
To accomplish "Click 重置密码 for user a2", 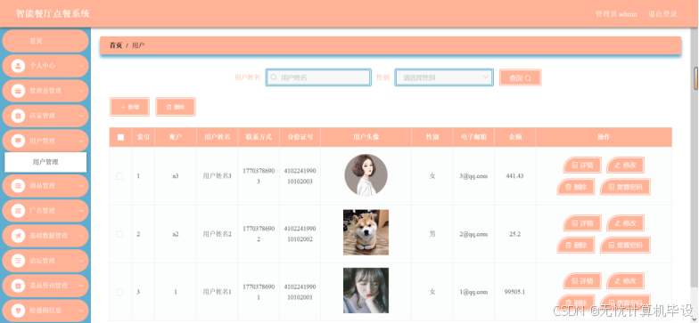I will [625, 245].
